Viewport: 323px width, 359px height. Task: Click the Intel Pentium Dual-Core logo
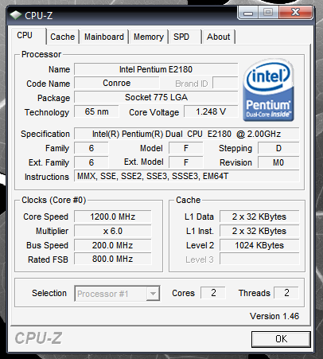click(x=268, y=90)
